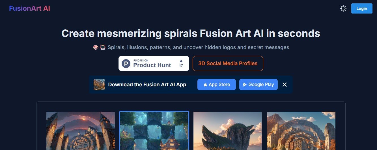Click the Google Play download button
377x150 pixels.
click(x=258, y=85)
